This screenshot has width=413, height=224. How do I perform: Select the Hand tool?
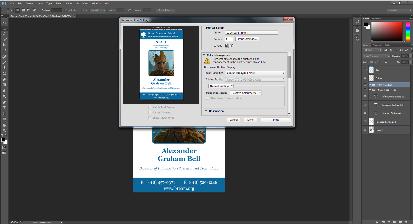click(x=4, y=125)
